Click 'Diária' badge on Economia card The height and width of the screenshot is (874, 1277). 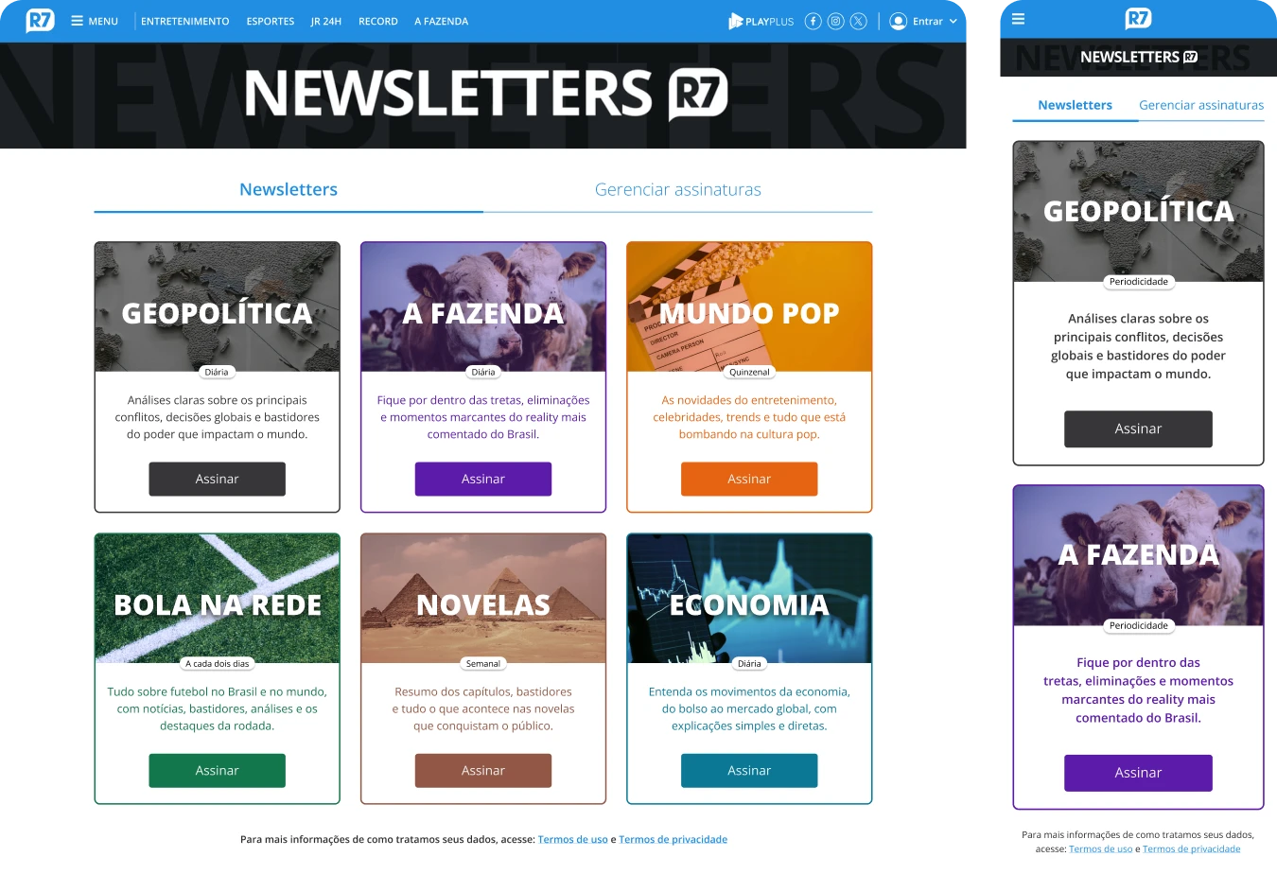(749, 663)
